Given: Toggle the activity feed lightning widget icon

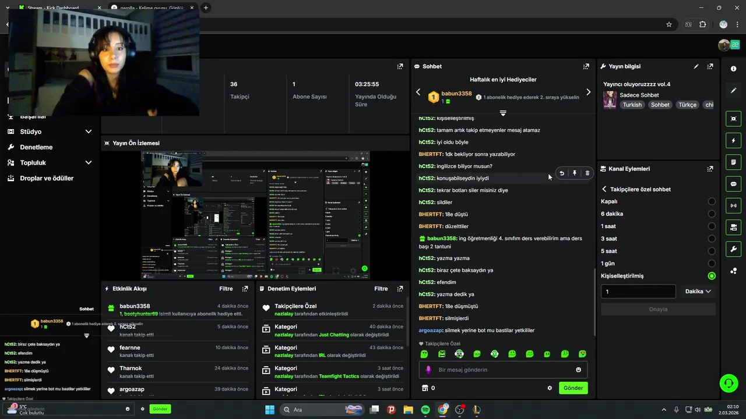Looking at the screenshot, I should (x=733, y=140).
